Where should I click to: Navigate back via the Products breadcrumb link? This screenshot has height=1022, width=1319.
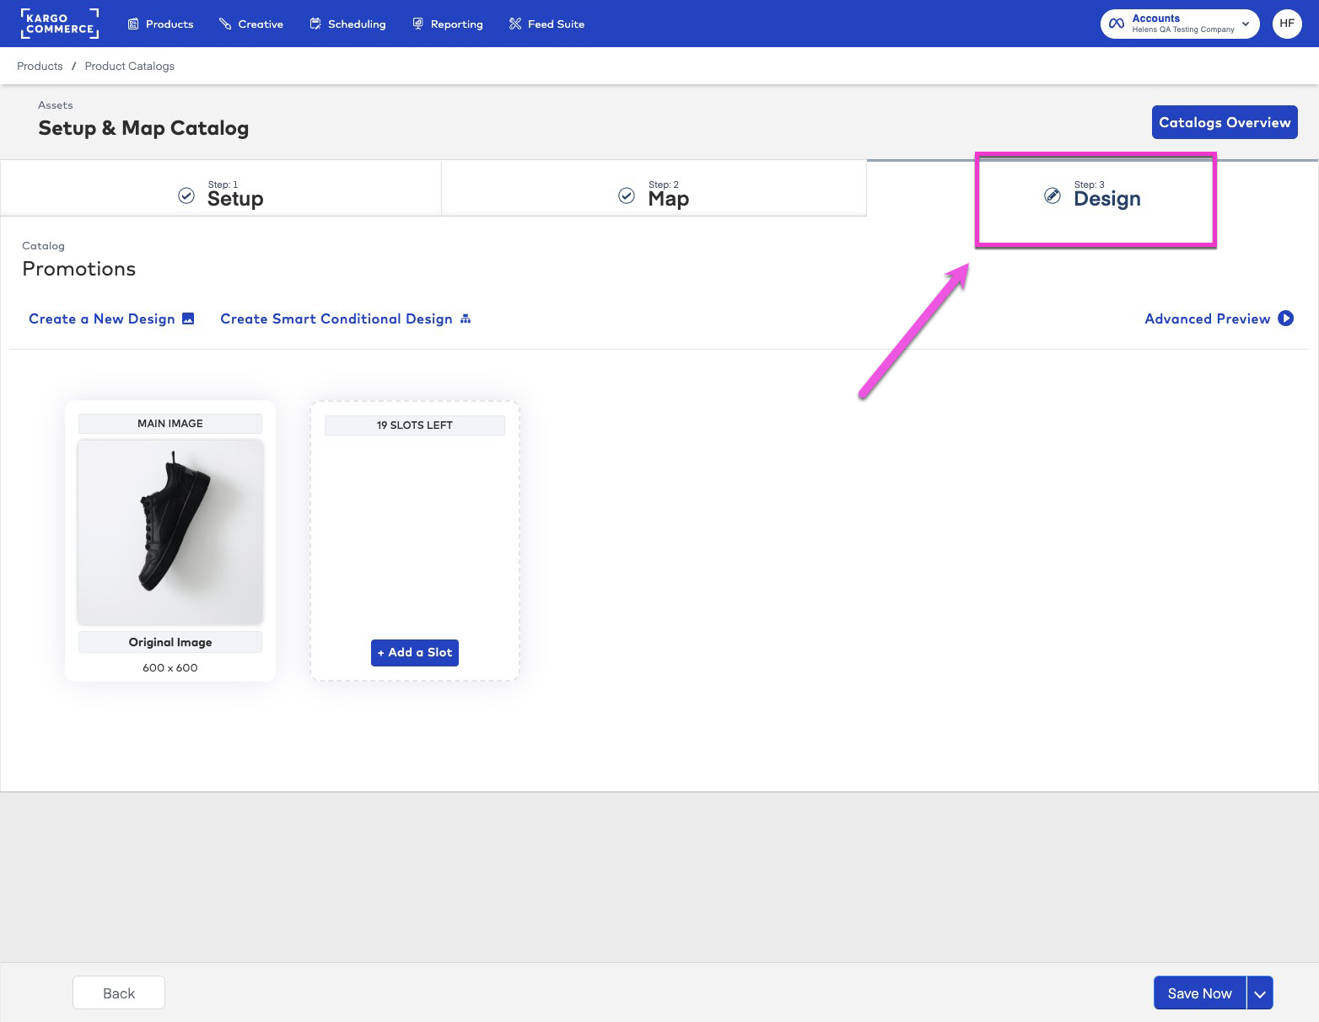click(x=39, y=66)
